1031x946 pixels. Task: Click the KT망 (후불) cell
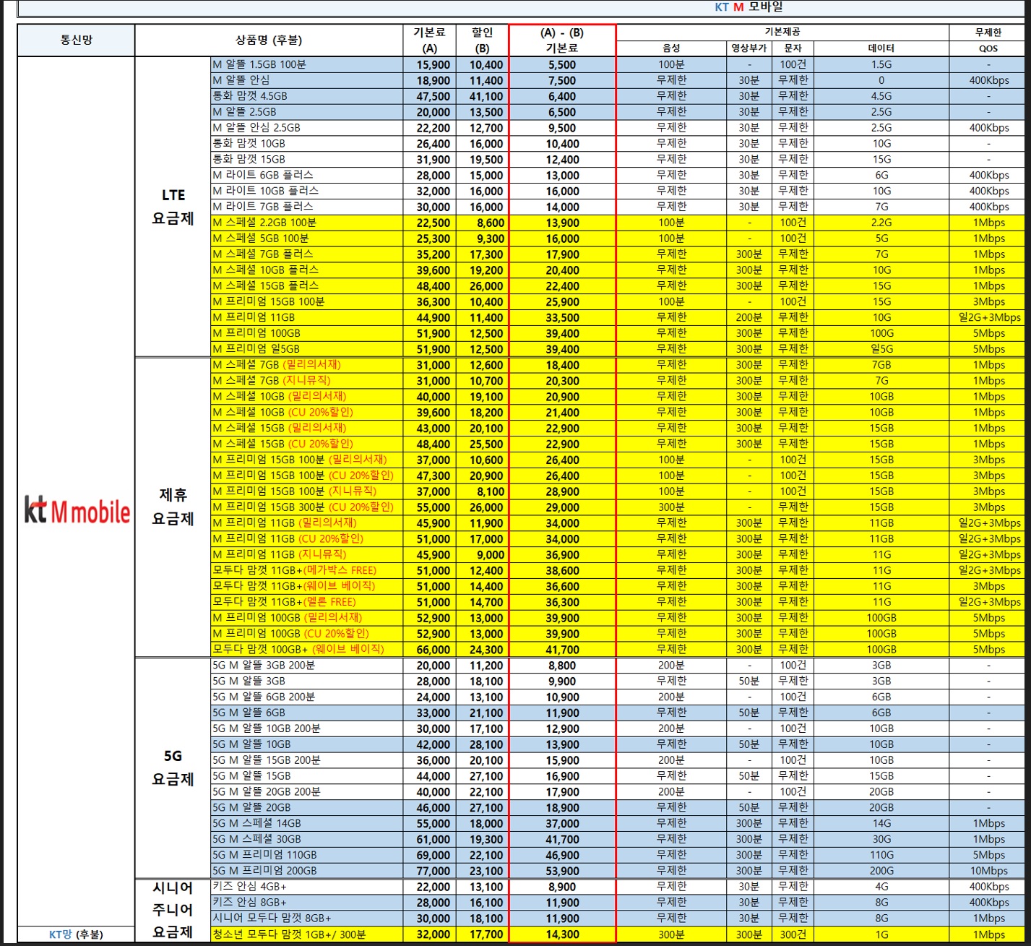tap(77, 934)
